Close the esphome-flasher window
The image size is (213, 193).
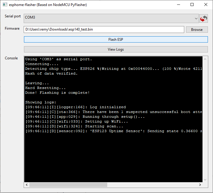(206, 4)
